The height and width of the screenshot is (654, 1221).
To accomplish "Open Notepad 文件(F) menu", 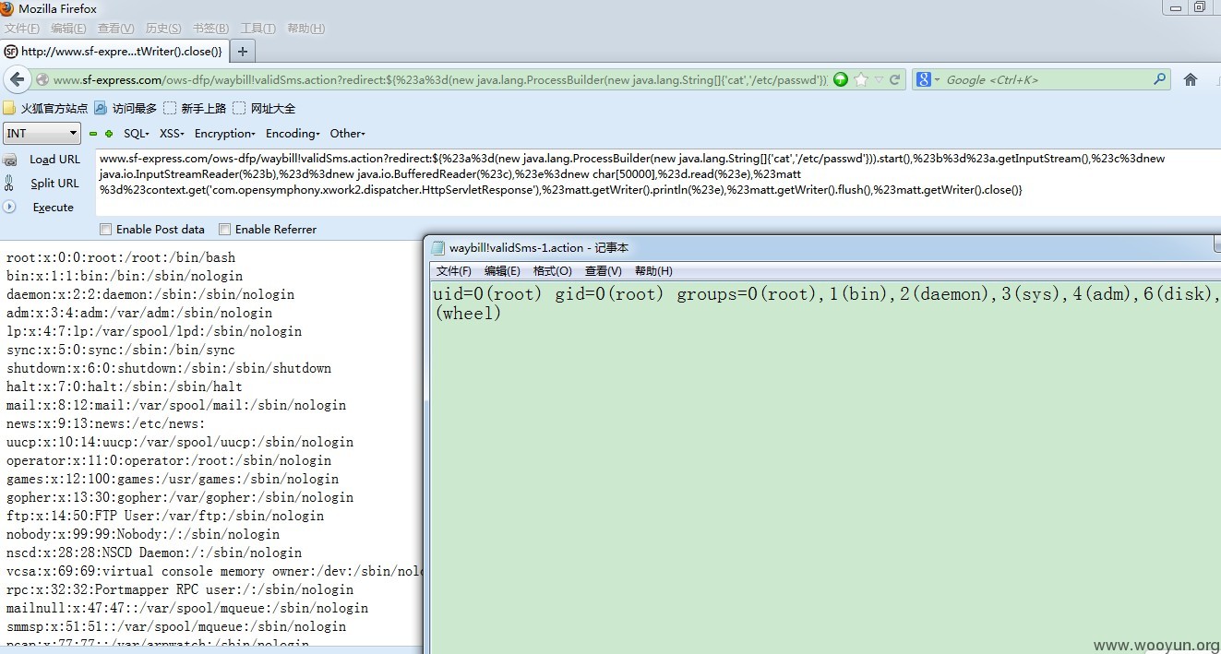I will [454, 271].
